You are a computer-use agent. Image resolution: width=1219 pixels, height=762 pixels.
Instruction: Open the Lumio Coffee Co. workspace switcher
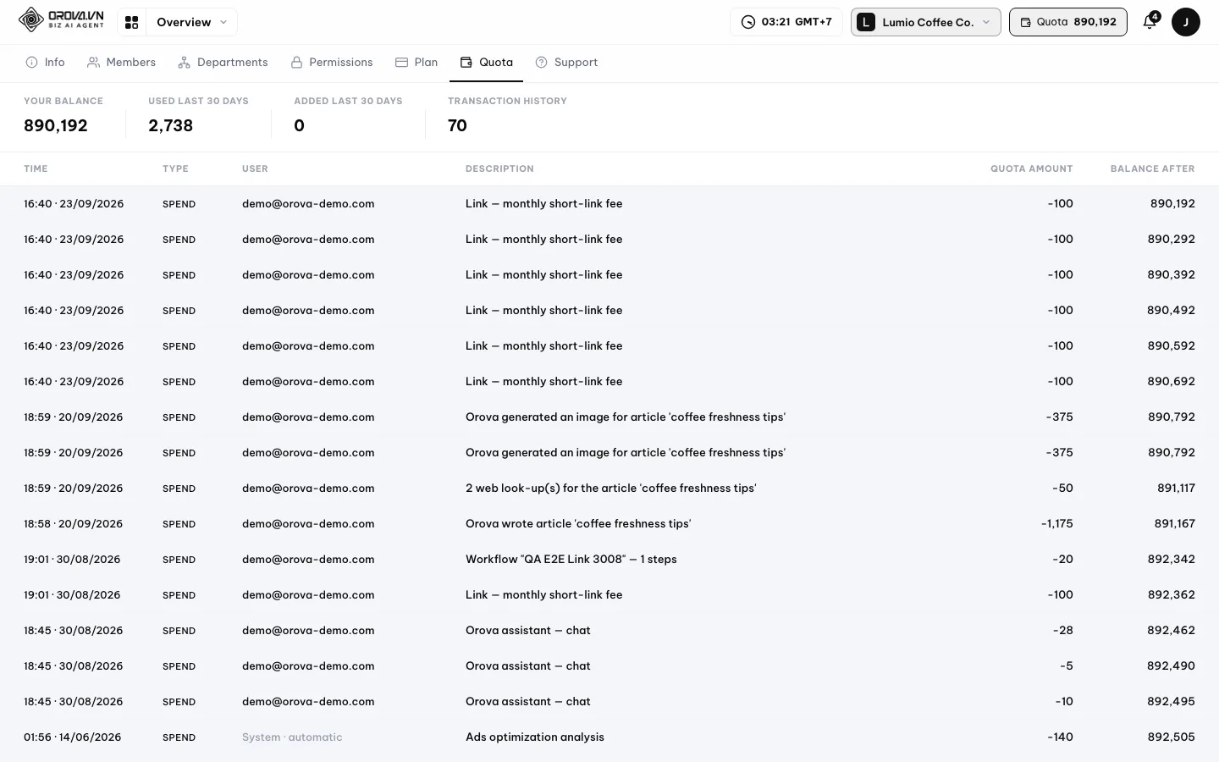point(925,22)
